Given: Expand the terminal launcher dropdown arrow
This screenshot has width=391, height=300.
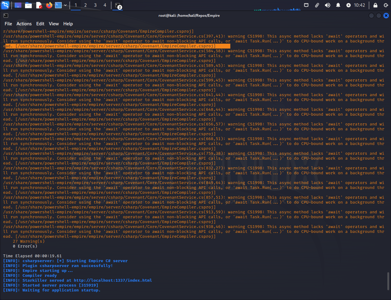Looking at the screenshot, I should 65,5.
